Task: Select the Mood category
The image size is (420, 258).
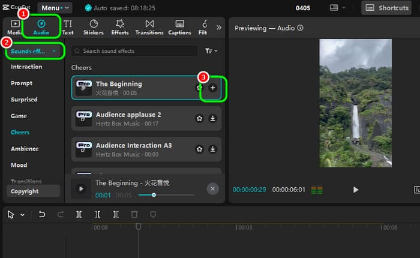Action: click(x=19, y=165)
